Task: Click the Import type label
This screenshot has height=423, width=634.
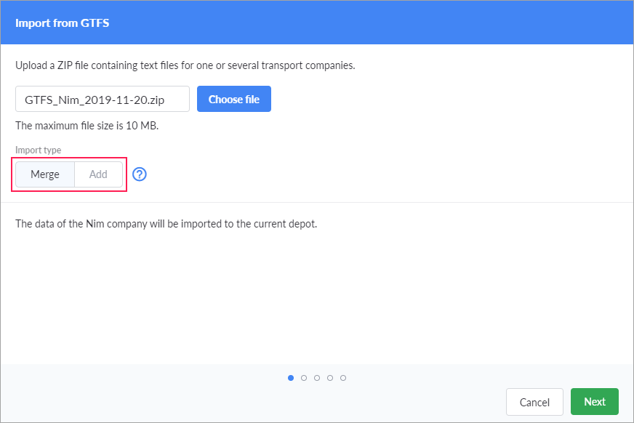Action: [39, 150]
